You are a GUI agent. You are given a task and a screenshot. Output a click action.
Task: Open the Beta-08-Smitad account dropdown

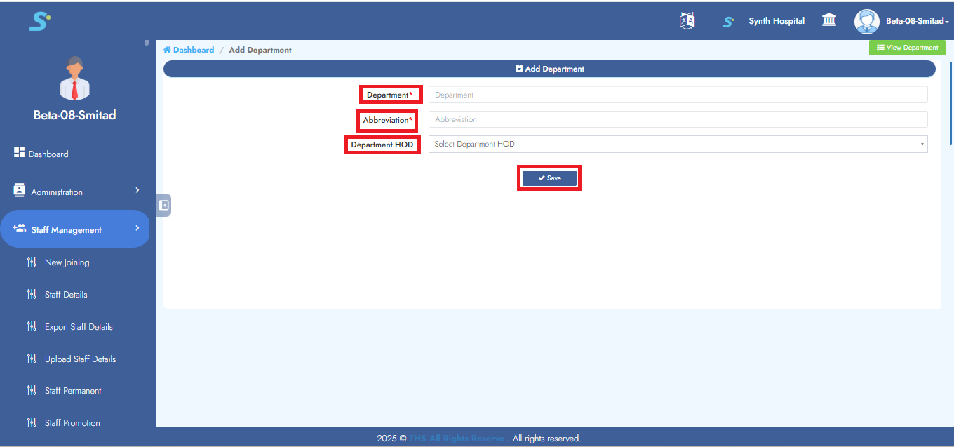(x=917, y=21)
